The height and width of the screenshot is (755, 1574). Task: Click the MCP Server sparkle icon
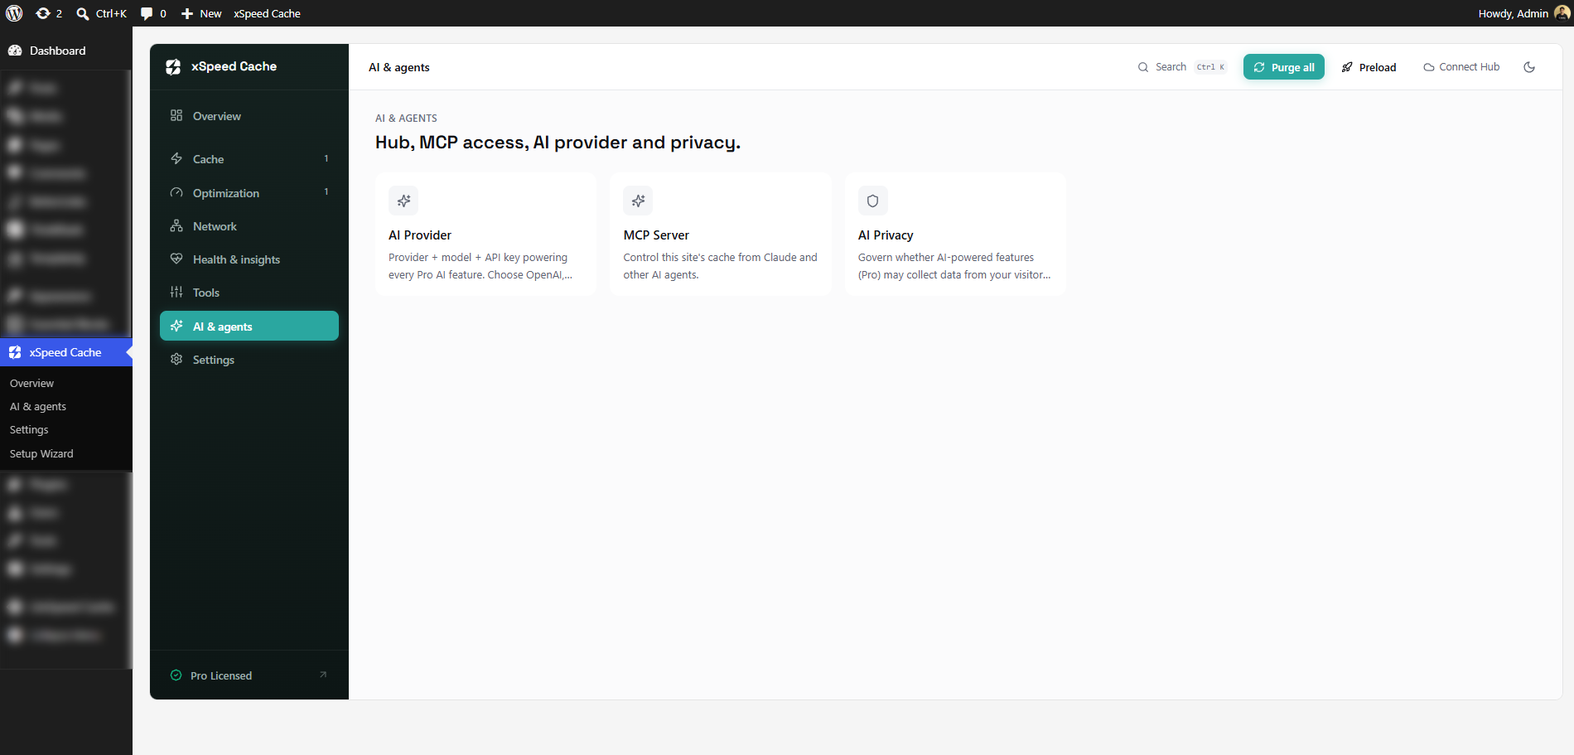pos(638,201)
